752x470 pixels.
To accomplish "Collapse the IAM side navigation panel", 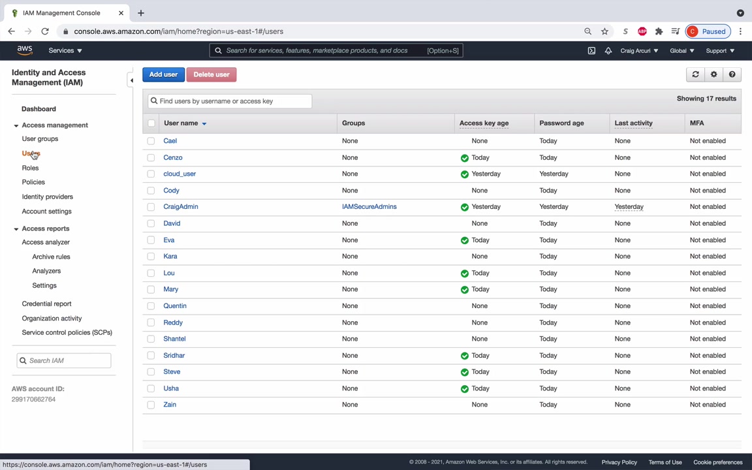I will [x=131, y=80].
